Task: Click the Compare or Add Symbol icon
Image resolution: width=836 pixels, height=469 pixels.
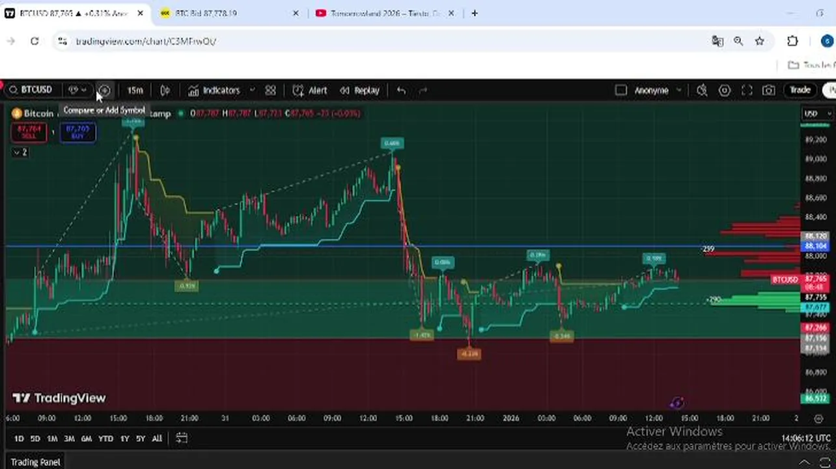Action: click(x=104, y=91)
